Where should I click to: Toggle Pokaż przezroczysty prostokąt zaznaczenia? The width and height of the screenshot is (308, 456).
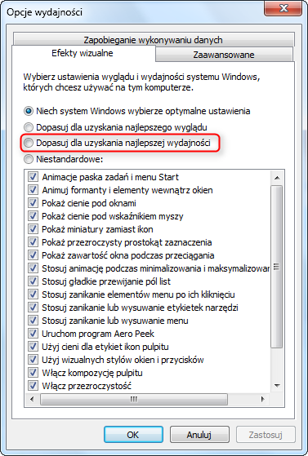coord(33,242)
